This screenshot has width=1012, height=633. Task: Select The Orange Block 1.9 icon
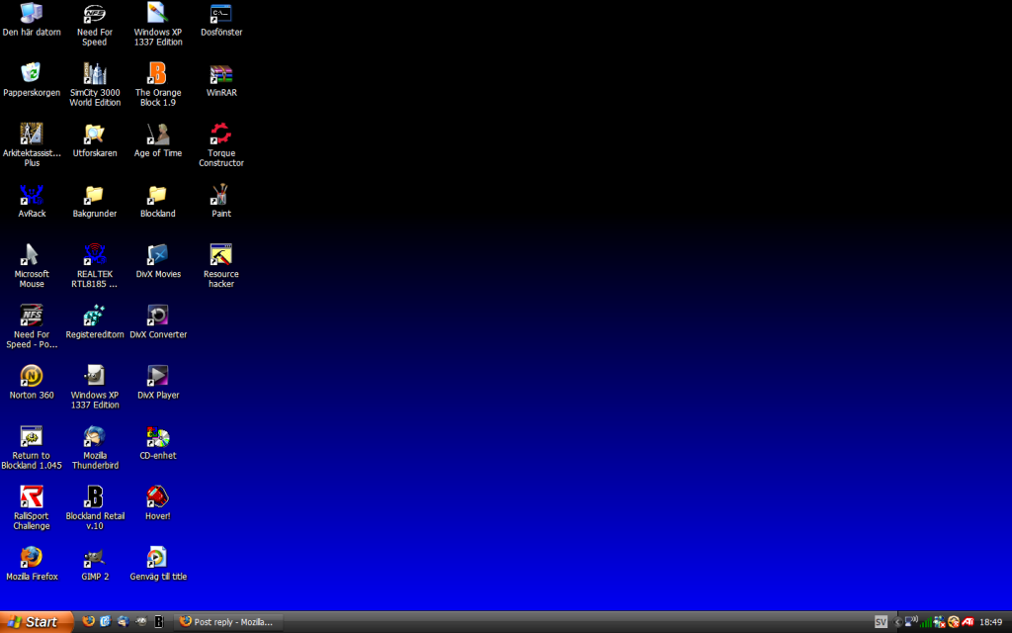(158, 75)
